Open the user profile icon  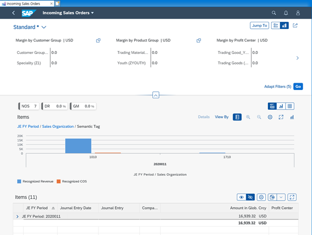point(298,13)
